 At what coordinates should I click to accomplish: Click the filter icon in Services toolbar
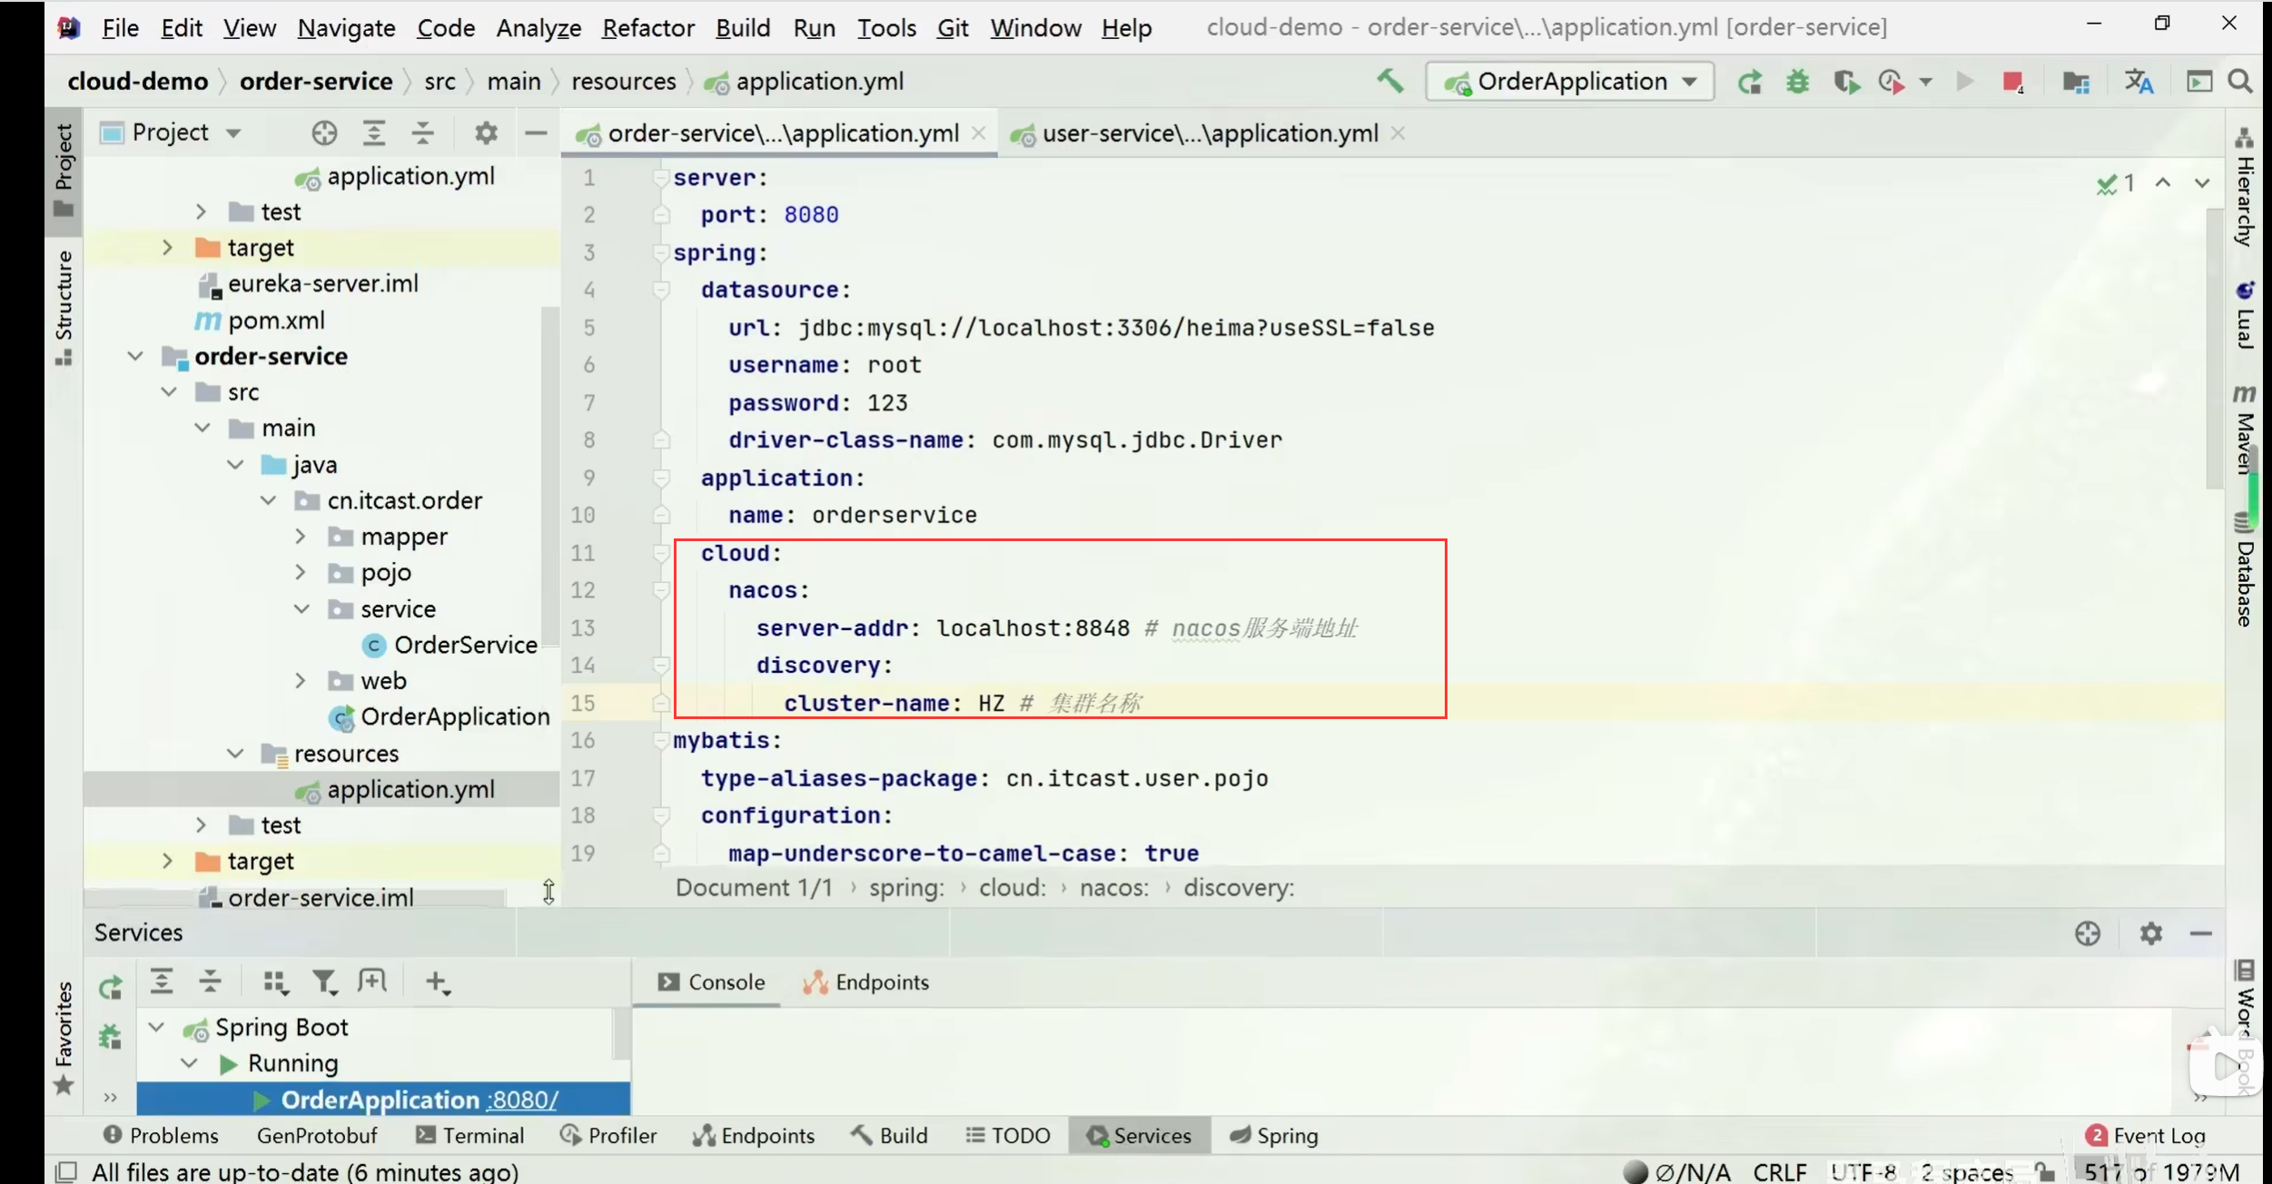(324, 982)
